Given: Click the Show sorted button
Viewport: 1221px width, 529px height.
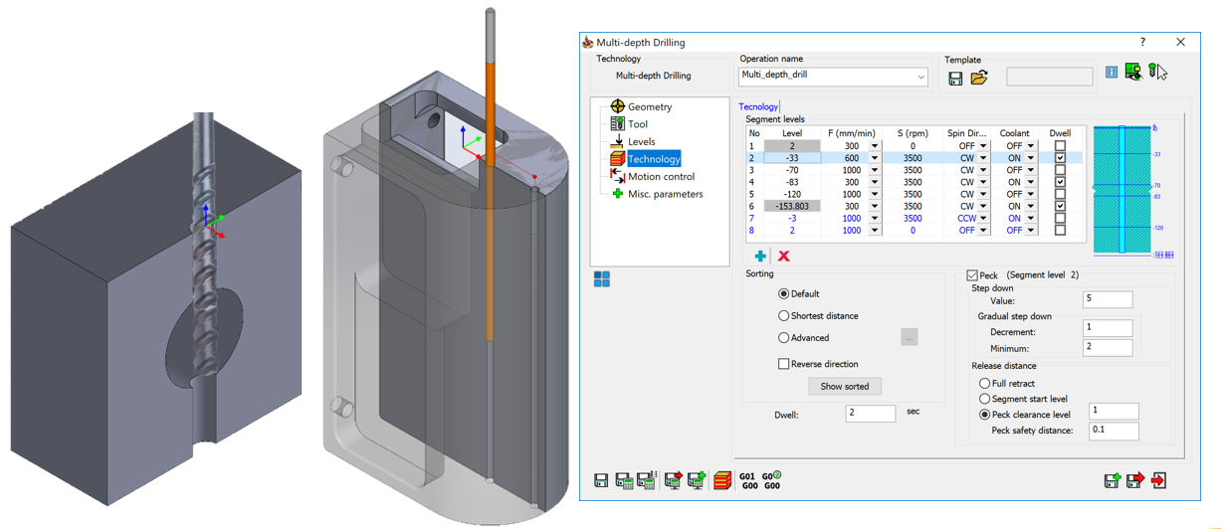Looking at the screenshot, I should pyautogui.click(x=845, y=386).
